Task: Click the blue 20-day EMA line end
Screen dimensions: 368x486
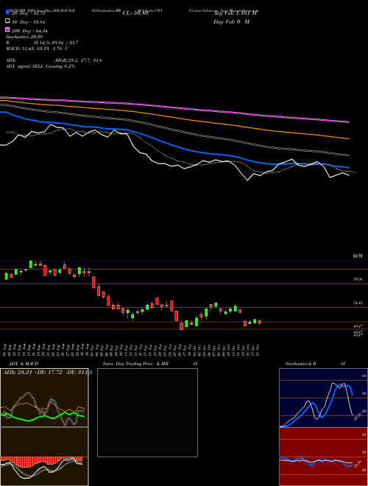Action: (x=347, y=167)
